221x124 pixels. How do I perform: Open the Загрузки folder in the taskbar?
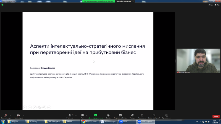(16, 122)
